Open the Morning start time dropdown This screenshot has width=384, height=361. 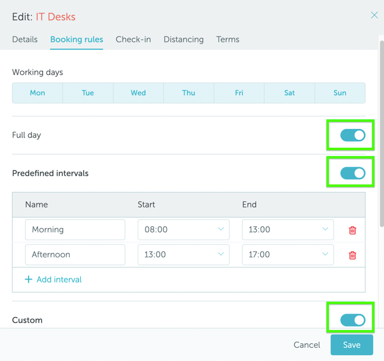point(183,230)
